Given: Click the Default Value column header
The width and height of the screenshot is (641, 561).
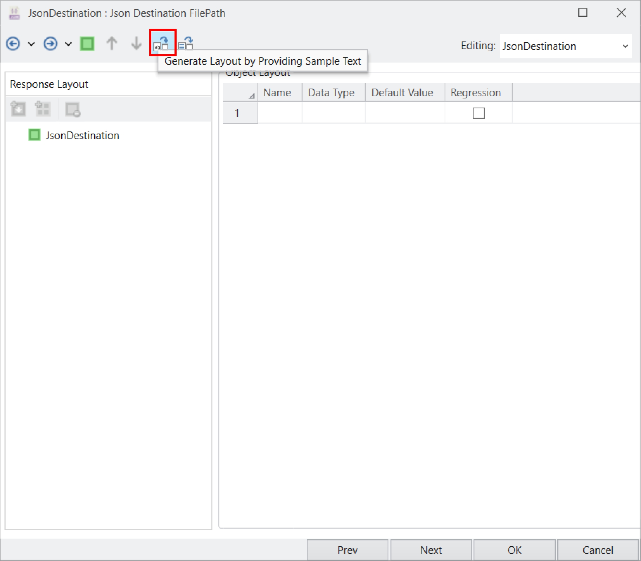Looking at the screenshot, I should (x=405, y=92).
